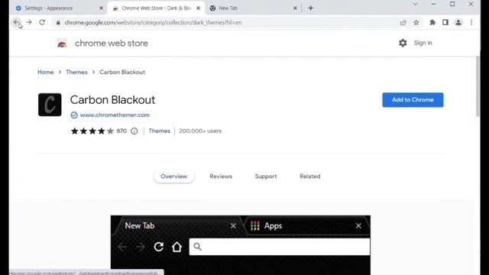Click Add to Chrome button

click(x=413, y=100)
